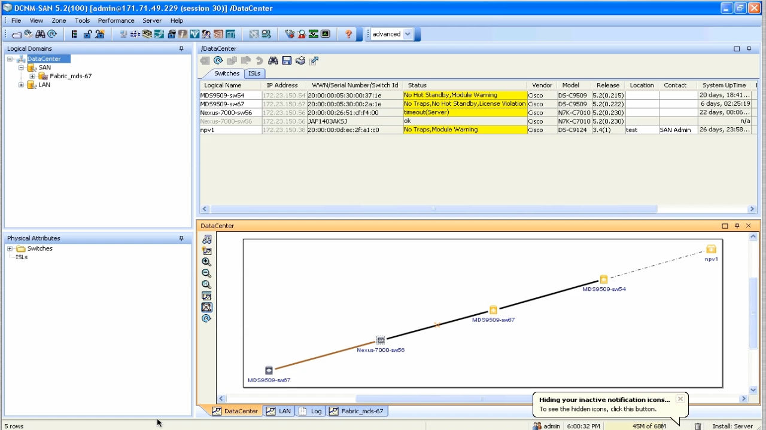Click the Nexus-7000-sw56 node icon on map

tap(380, 340)
